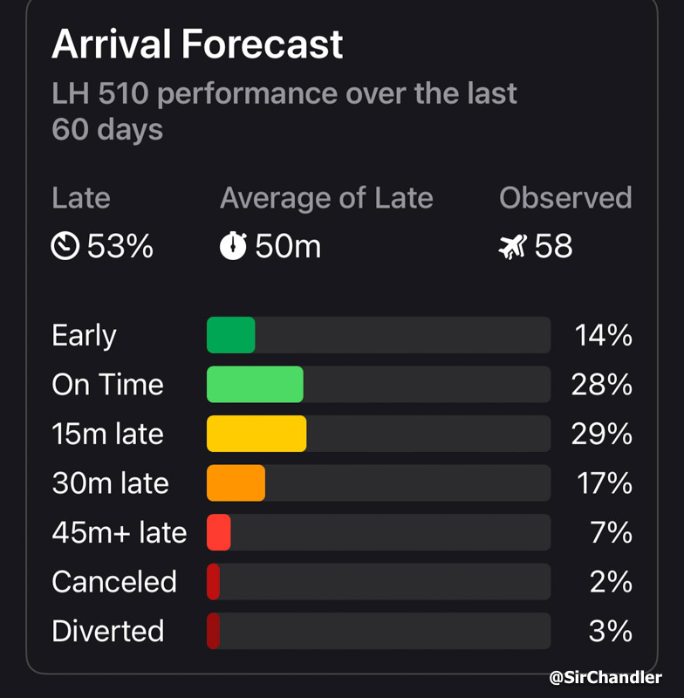Click the dark red Diverted bar
Viewport: 684px width, 698px height.
click(x=213, y=631)
